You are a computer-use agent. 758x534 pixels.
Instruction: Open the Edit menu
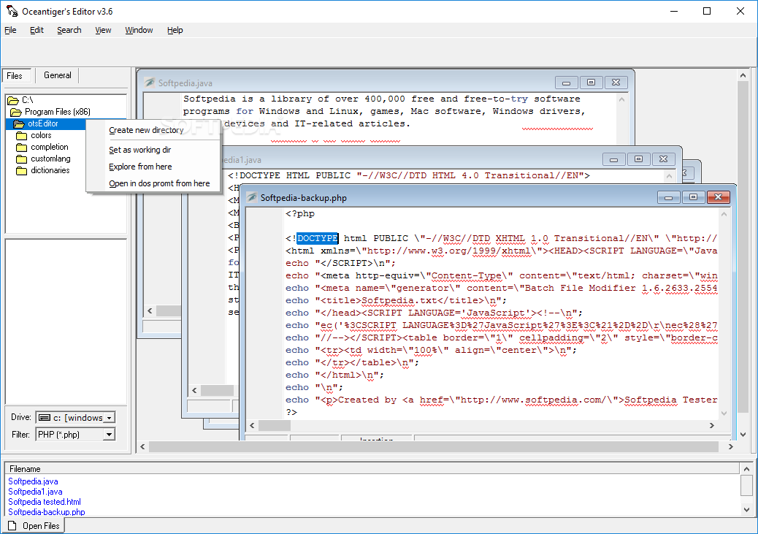37,30
